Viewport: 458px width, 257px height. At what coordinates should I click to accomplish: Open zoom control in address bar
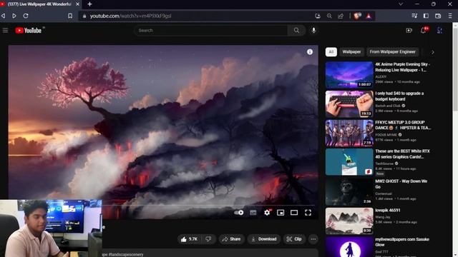point(329,16)
